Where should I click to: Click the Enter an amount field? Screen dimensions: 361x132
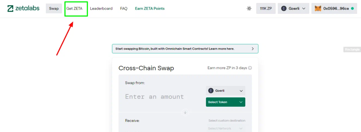[154, 97]
